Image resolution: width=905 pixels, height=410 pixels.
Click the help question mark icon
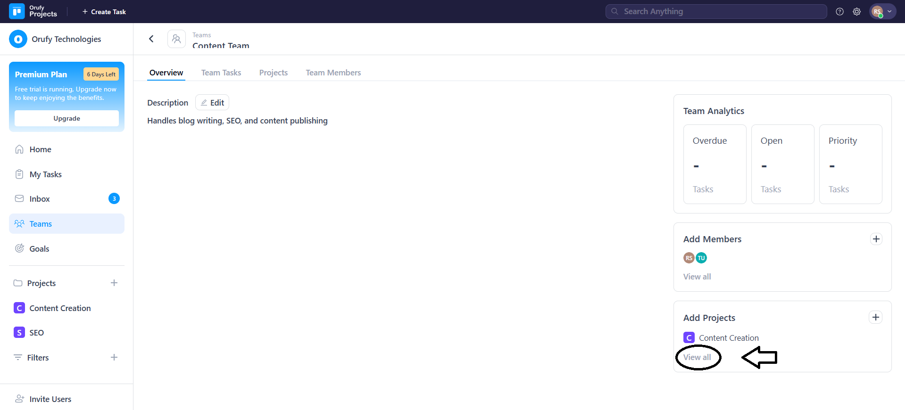click(x=839, y=12)
